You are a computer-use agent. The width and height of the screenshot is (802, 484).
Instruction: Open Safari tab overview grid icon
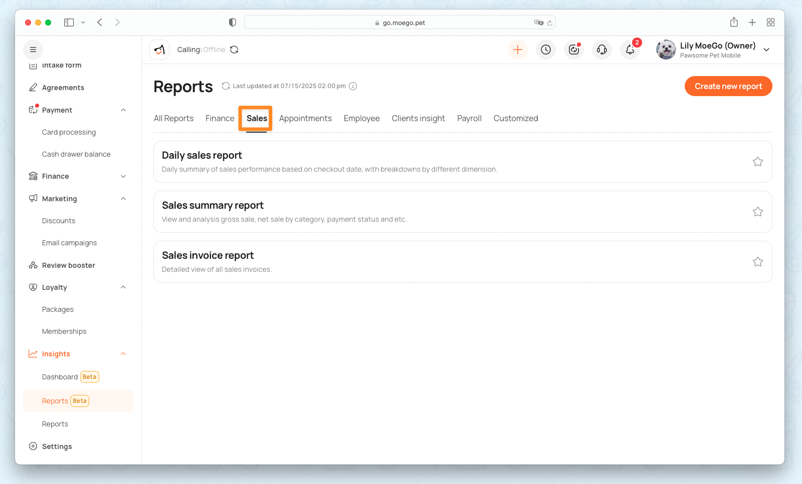(771, 22)
